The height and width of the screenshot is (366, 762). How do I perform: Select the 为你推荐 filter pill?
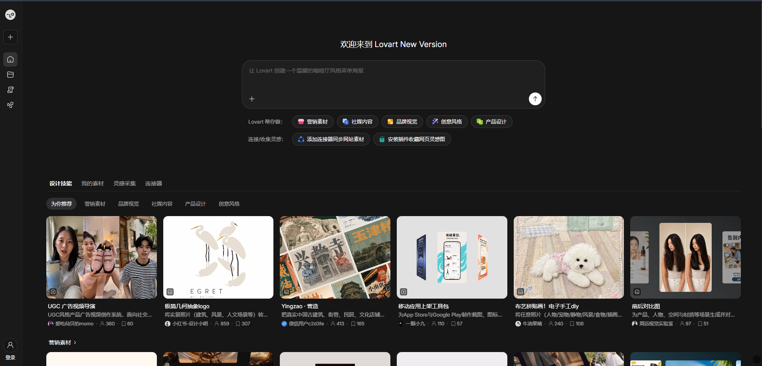61,204
